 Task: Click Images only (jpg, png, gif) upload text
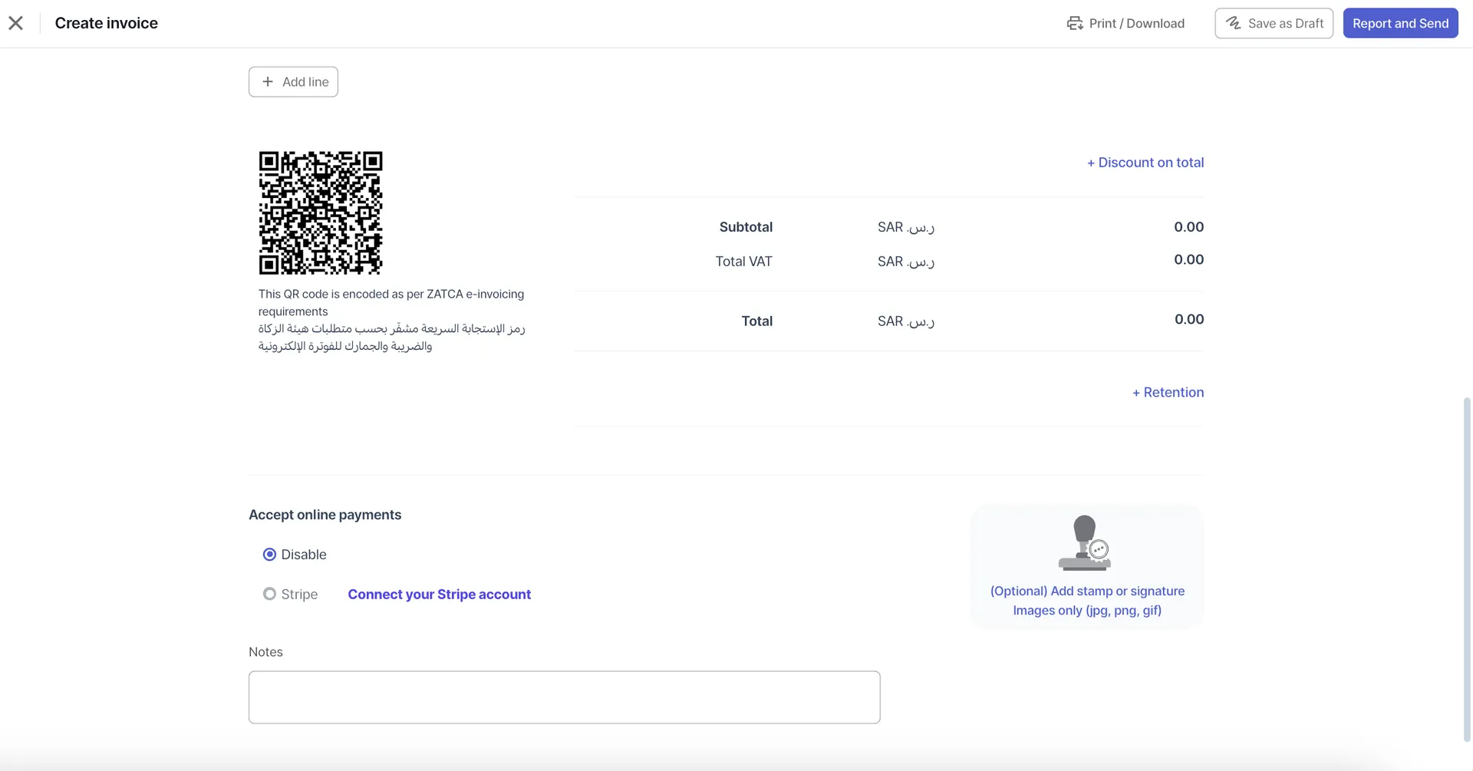(x=1087, y=611)
